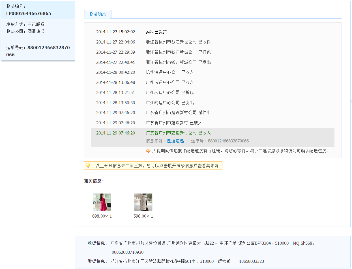The width and height of the screenshot is (352, 269).
Task: Click the 598.00× 1 price label
Action: (x=143, y=216)
